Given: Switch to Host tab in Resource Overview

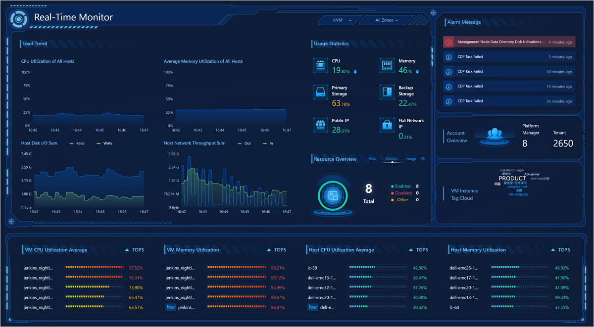Looking at the screenshot, I should 373,159.
